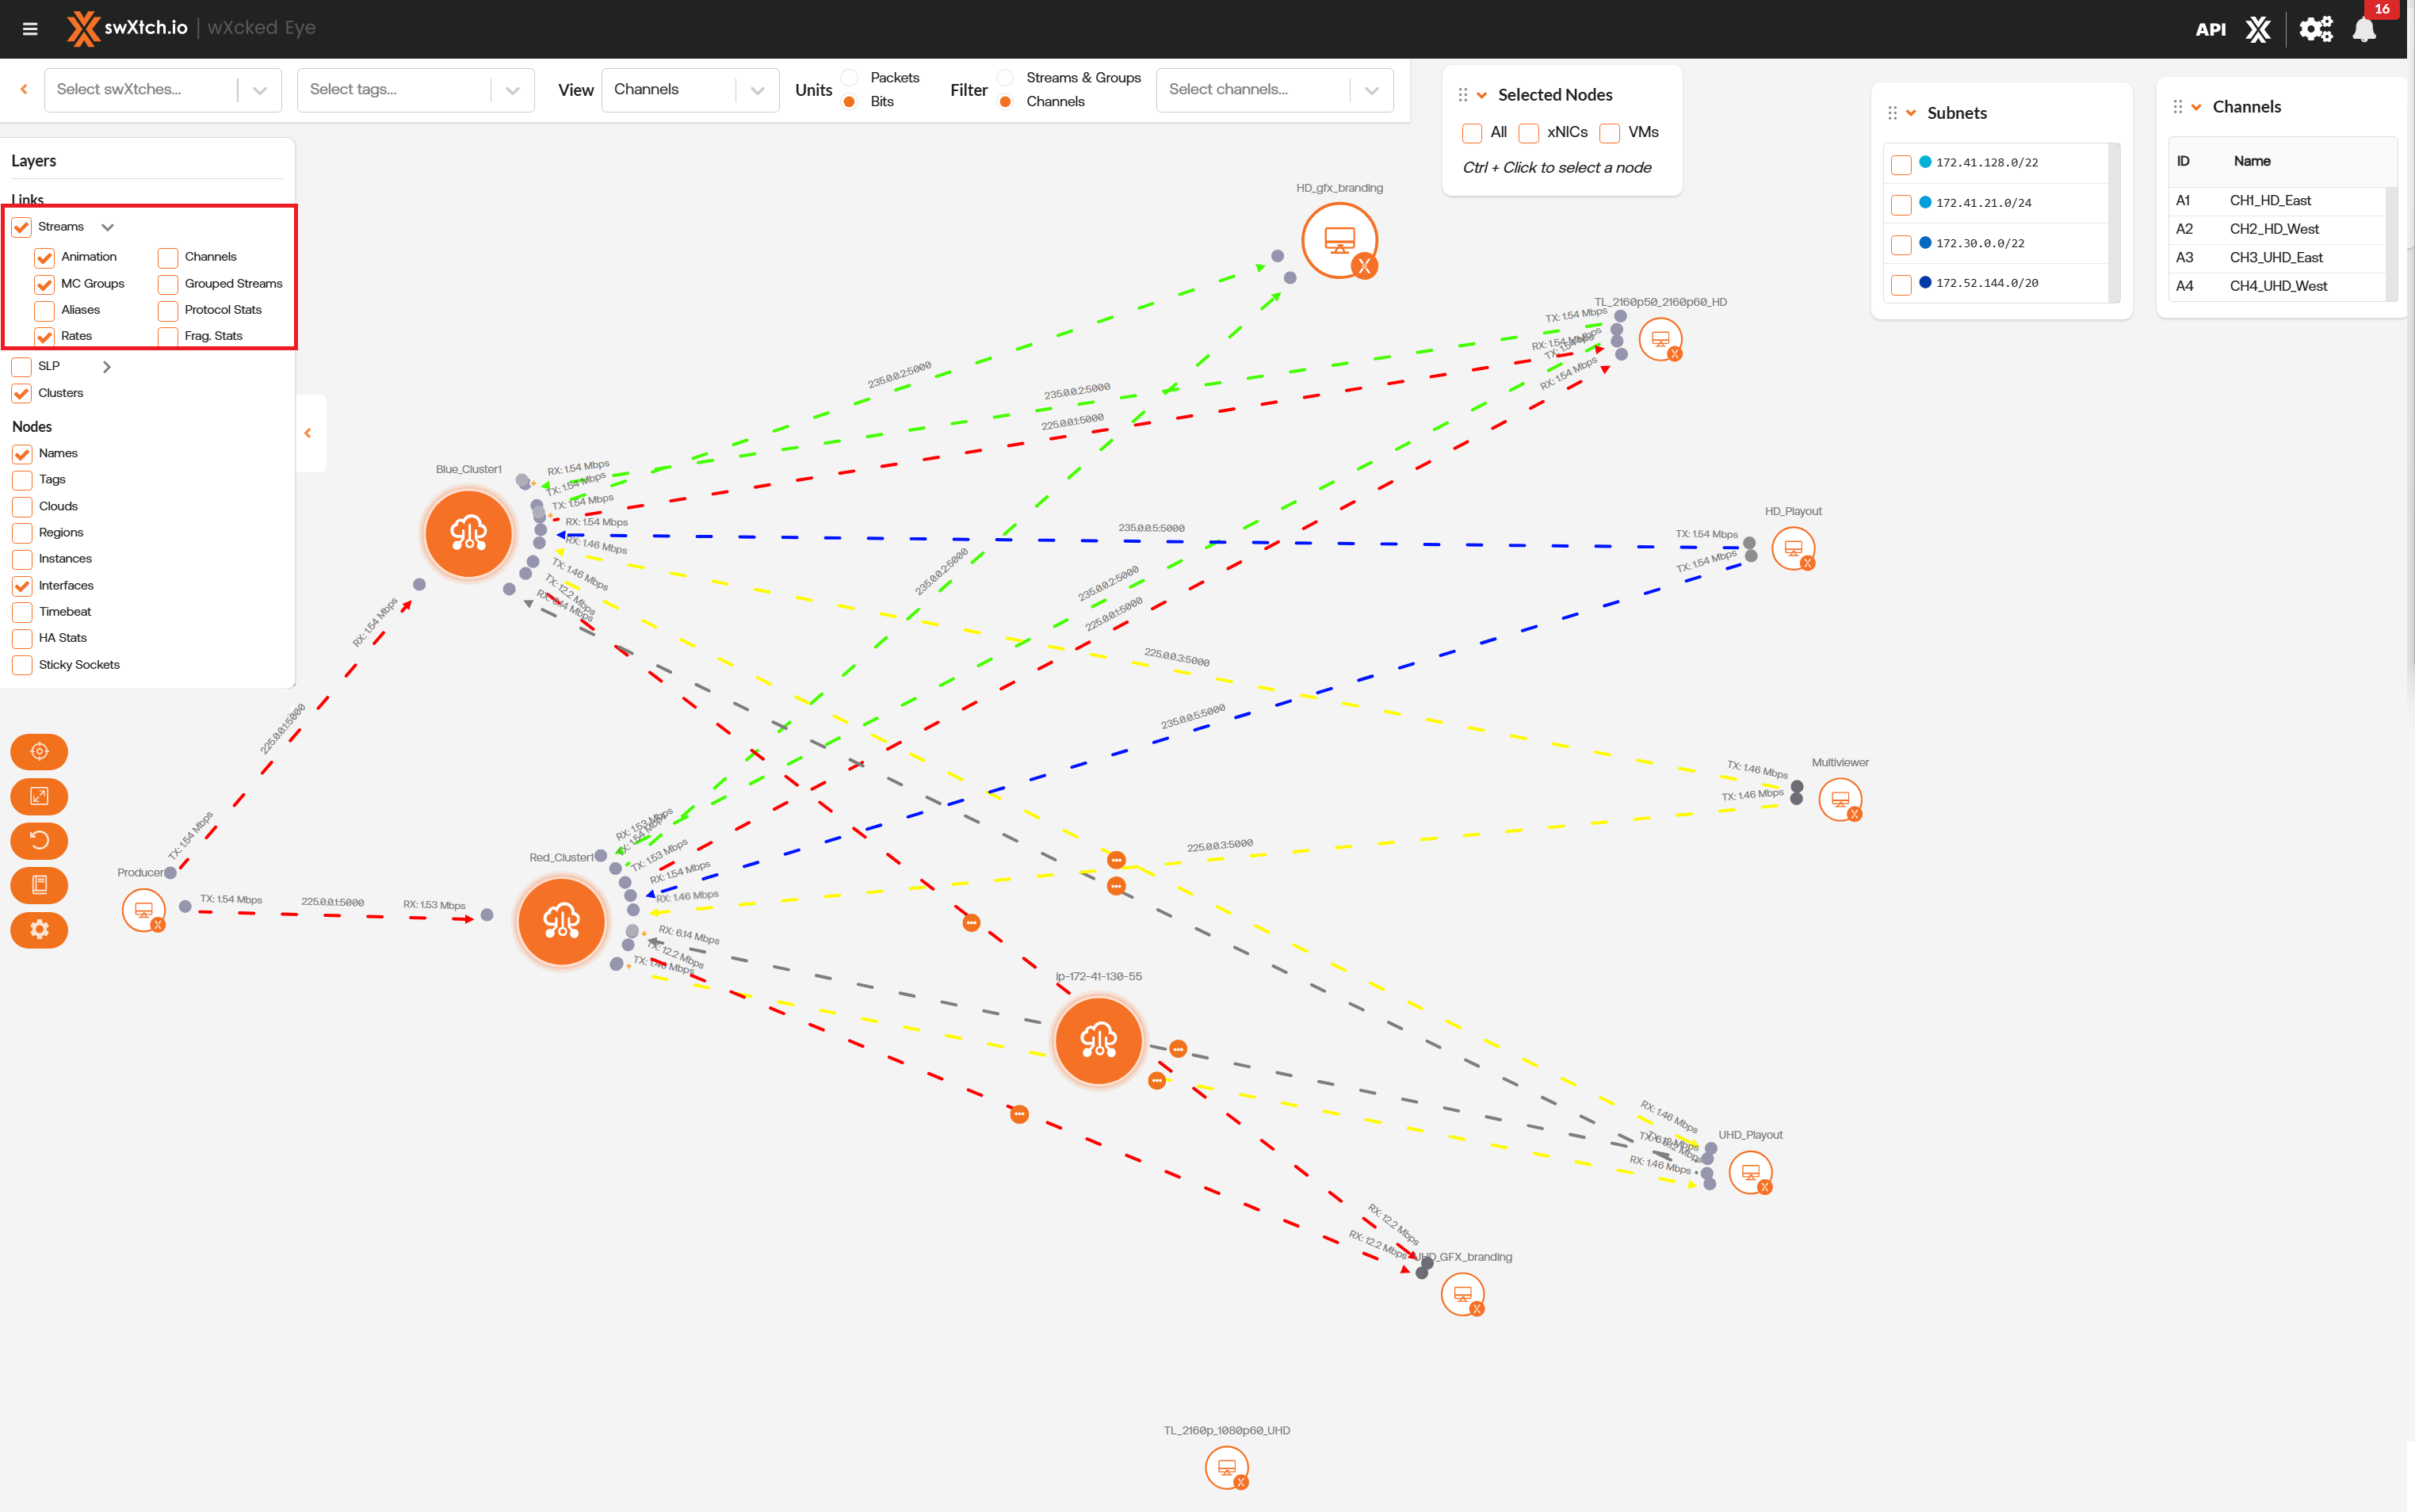
Task: Click the 172.30.0.0/22 subnet color dot
Action: (x=1925, y=243)
